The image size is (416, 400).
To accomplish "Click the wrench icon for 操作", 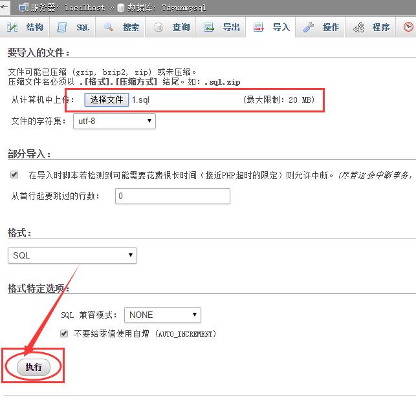I will (x=309, y=27).
